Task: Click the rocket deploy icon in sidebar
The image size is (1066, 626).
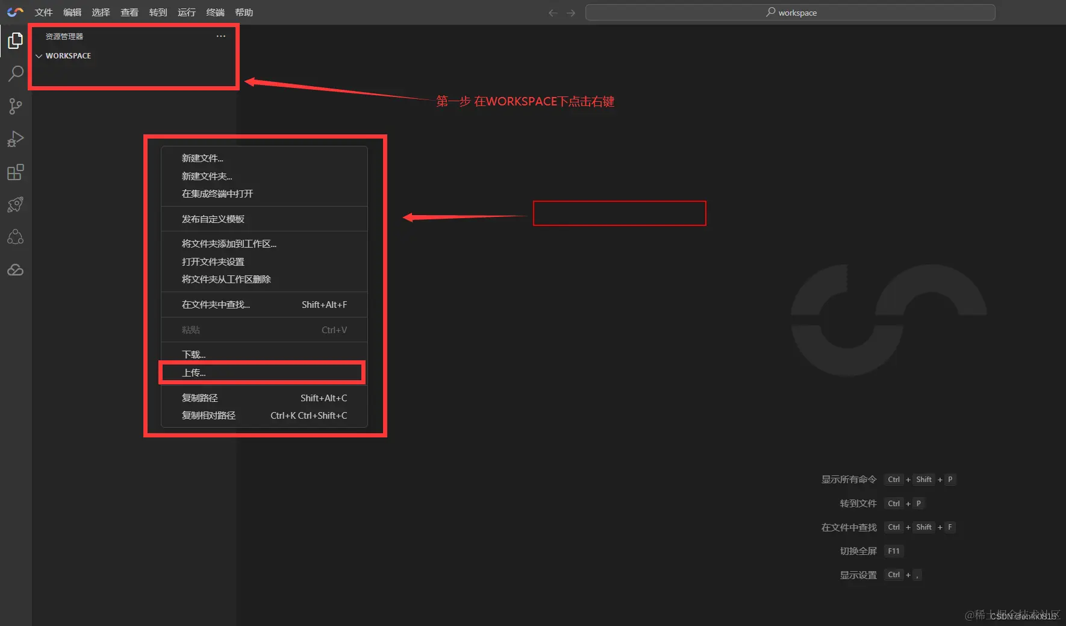Action: (x=16, y=204)
